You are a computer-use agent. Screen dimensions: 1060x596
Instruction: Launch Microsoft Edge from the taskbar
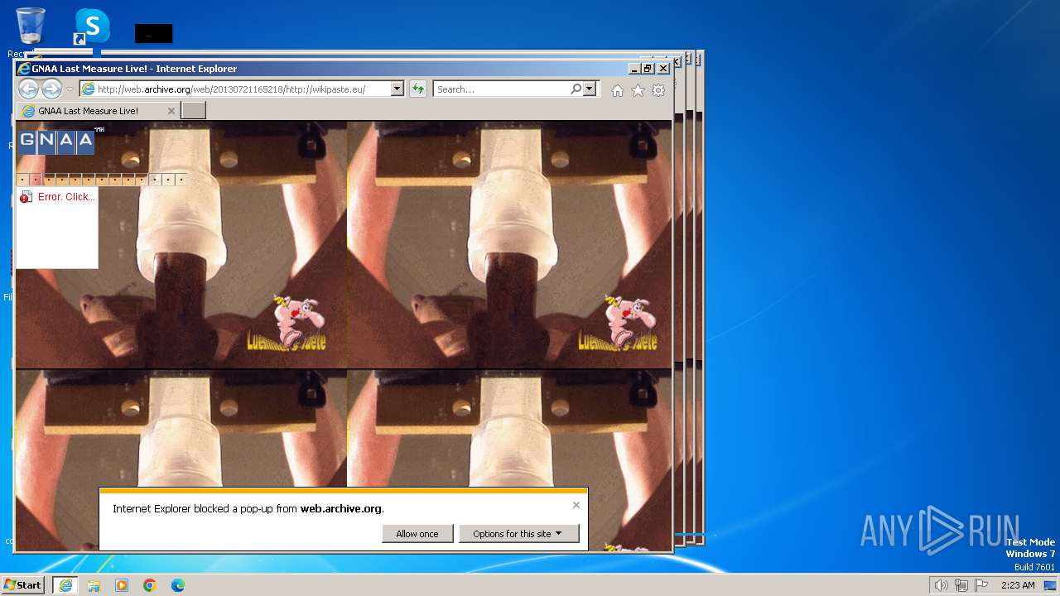coord(178,585)
